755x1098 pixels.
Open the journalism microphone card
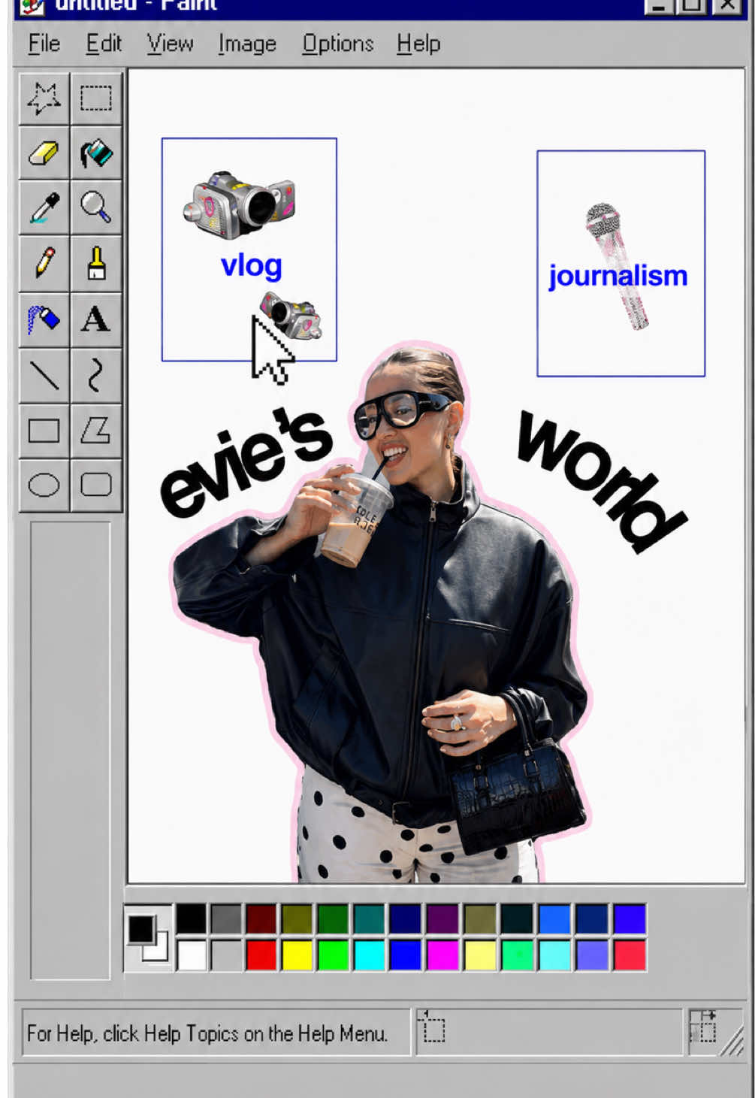coord(621,263)
